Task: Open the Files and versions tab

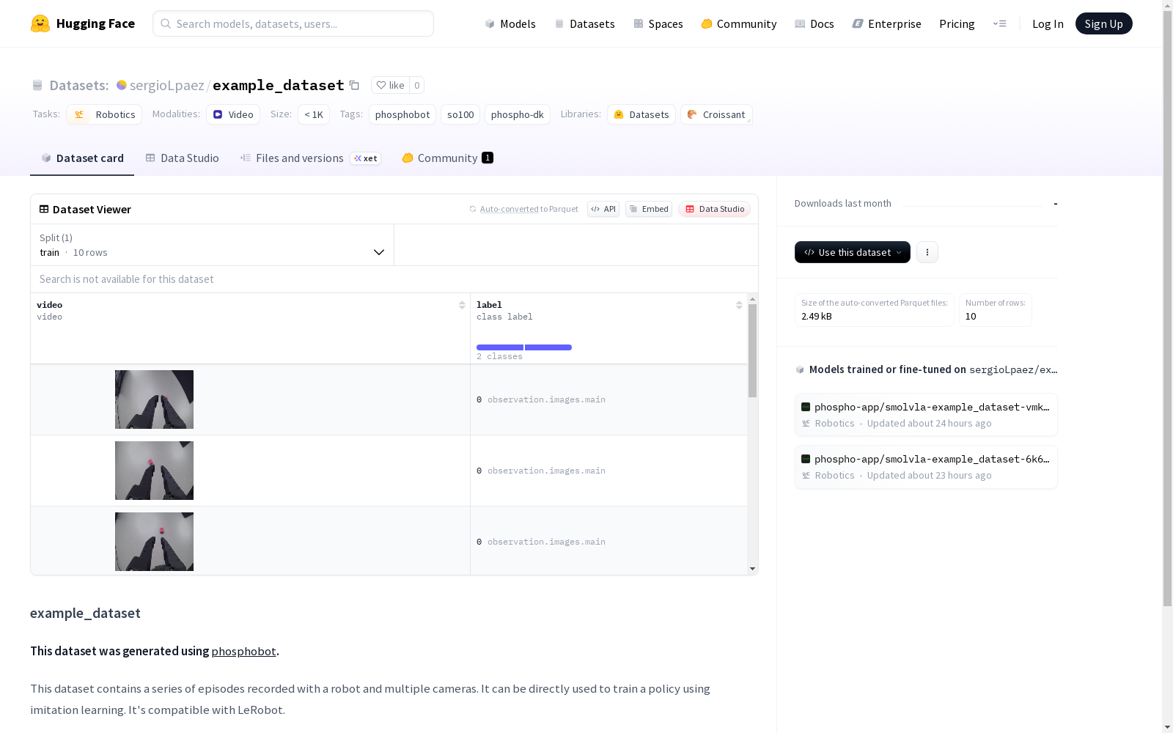Action: [310, 158]
